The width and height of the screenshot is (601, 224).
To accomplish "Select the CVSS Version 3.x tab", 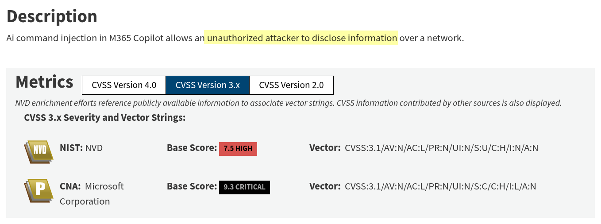I will [208, 85].
